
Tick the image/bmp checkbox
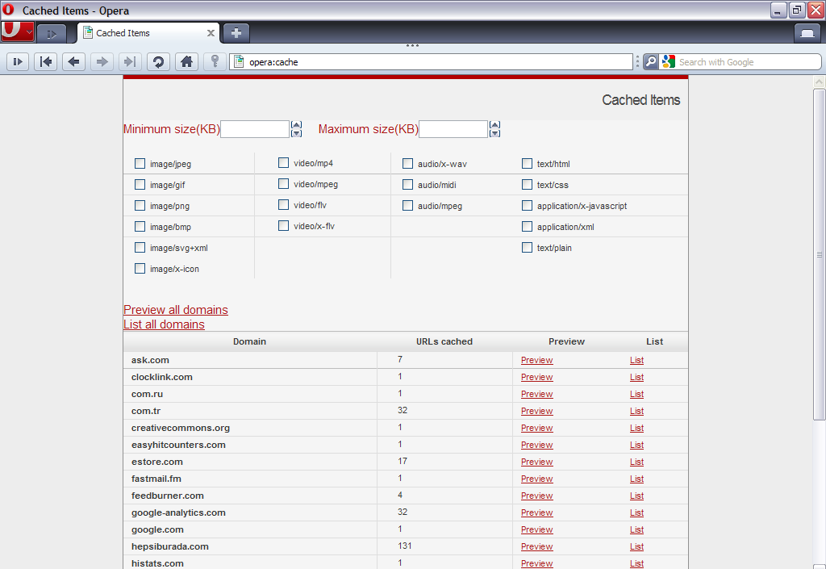tap(140, 227)
